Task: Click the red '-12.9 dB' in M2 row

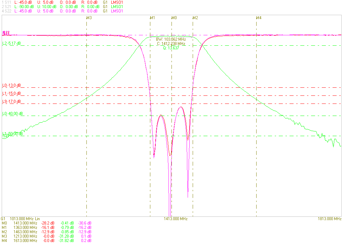Action: pos(48,232)
